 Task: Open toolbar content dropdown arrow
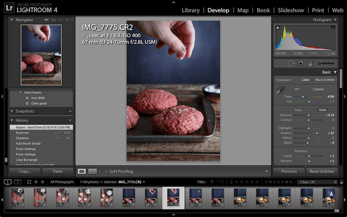coord(266,172)
